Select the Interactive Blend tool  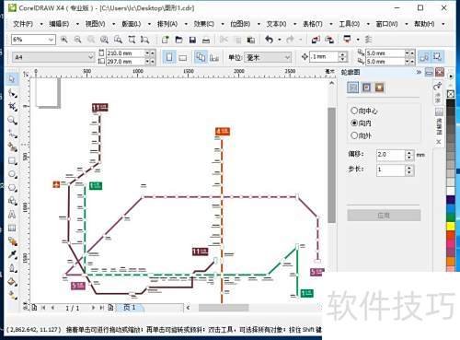click(x=12, y=241)
